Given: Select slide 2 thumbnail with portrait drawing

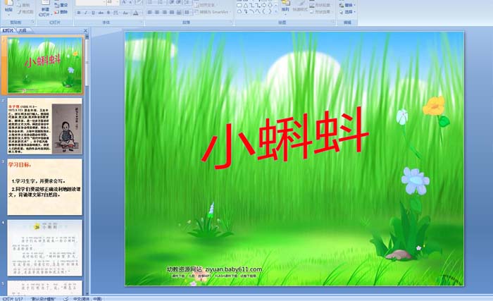Looking at the screenshot, I should click(44, 126).
